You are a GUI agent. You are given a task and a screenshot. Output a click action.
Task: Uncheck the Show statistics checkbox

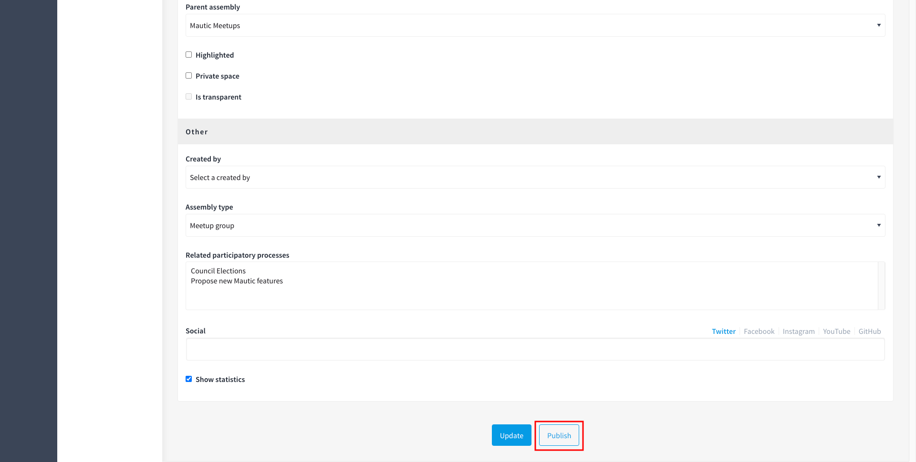click(189, 379)
